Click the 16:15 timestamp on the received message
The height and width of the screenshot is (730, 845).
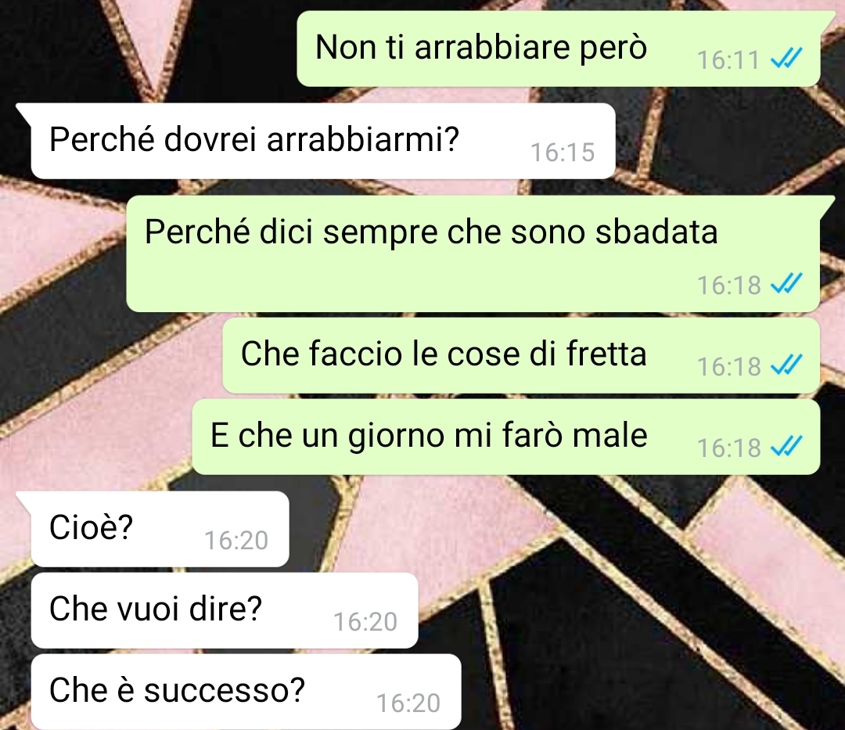tap(563, 153)
